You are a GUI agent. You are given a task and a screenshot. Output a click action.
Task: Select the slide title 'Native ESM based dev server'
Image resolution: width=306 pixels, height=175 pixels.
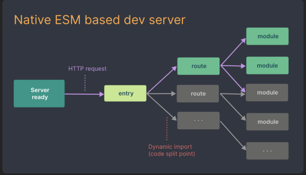(100, 20)
